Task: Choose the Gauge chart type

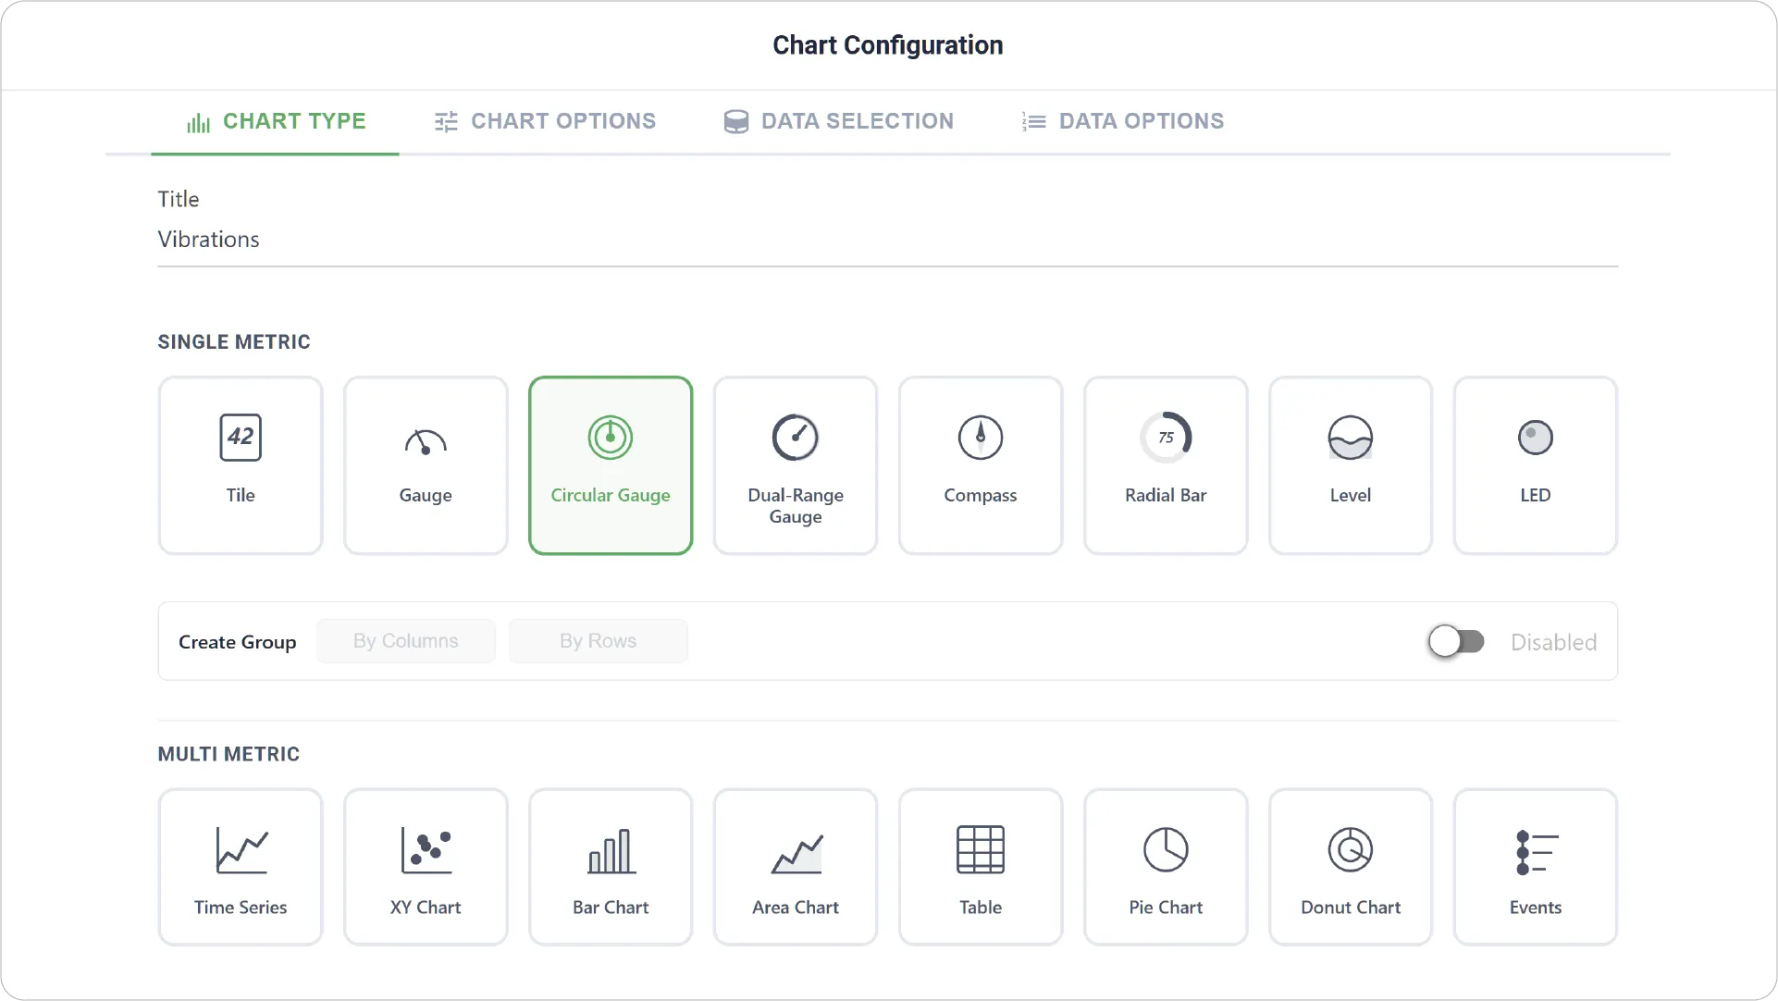Action: (x=426, y=465)
